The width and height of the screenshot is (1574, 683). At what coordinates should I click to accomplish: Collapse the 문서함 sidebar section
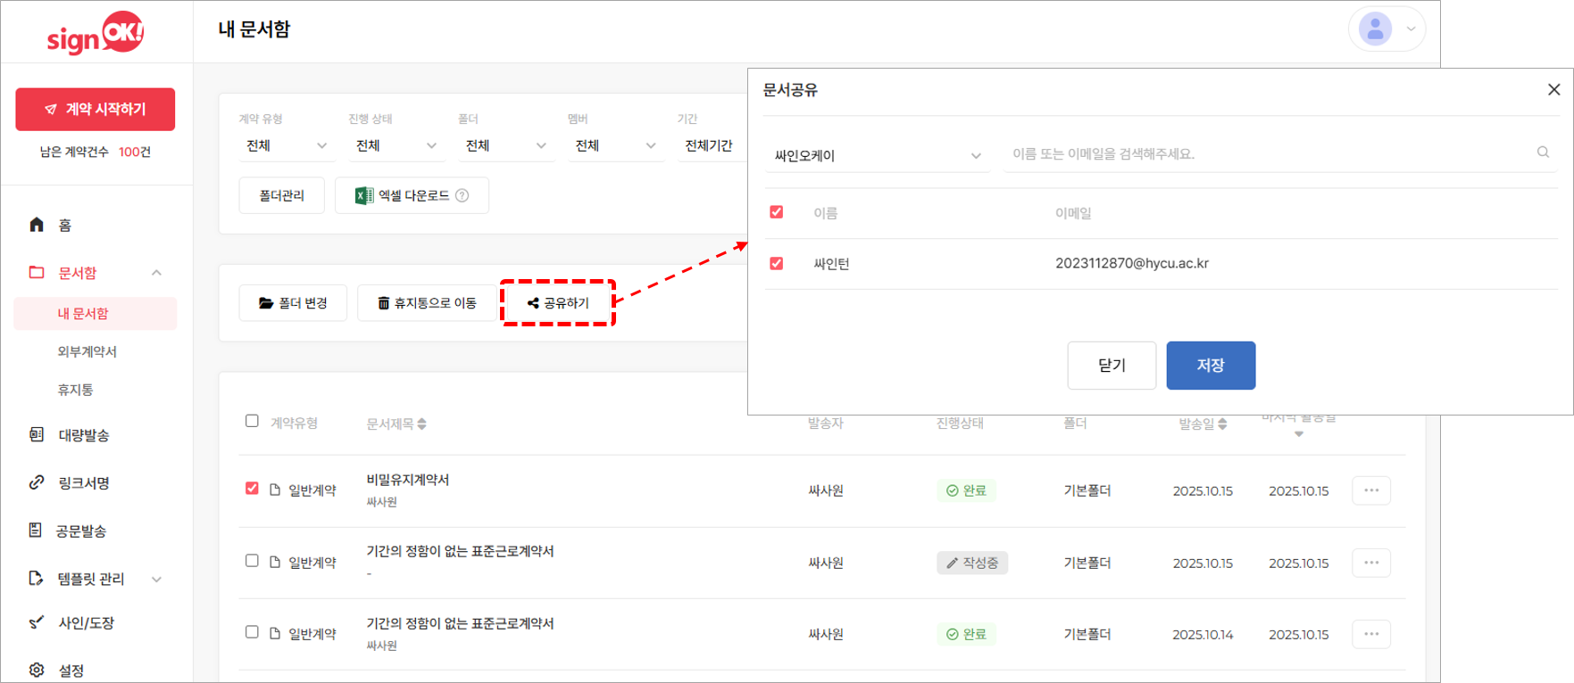tap(156, 273)
